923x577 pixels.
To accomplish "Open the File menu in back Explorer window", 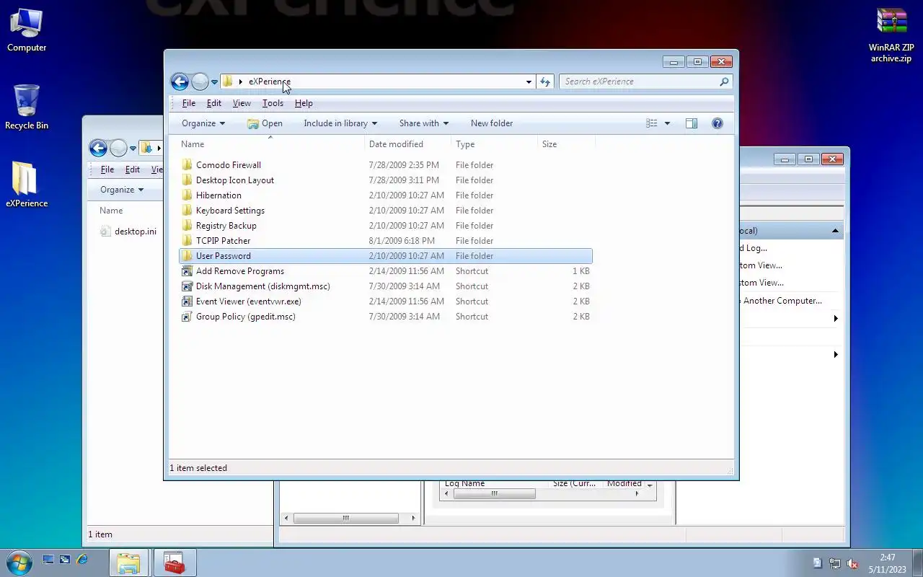I will click(x=107, y=169).
